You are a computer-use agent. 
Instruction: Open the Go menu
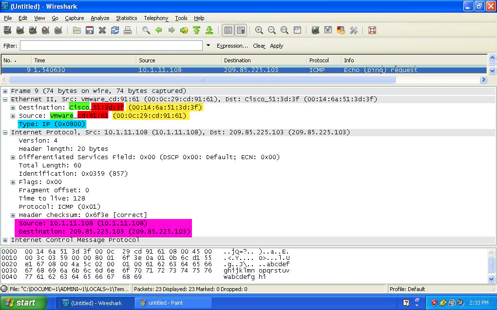coord(55,18)
